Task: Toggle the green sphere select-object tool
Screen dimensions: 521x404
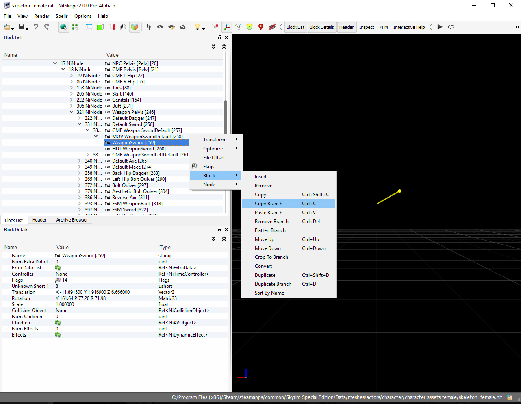Action: point(63,27)
